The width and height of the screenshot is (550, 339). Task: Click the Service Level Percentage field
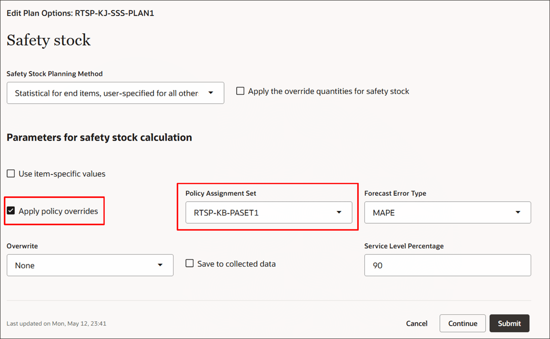pyautogui.click(x=447, y=265)
